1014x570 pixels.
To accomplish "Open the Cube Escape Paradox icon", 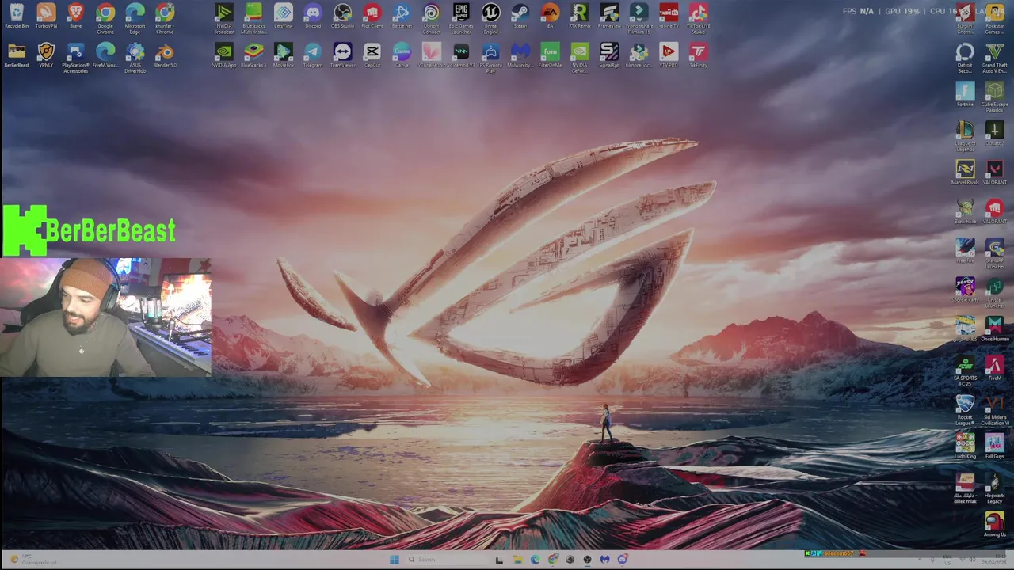I will coord(994,97).
